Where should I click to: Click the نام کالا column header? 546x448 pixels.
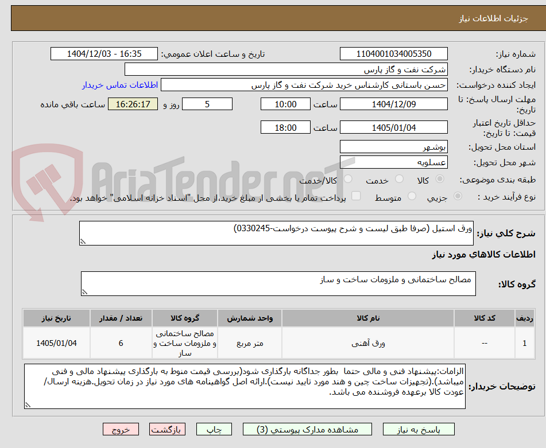(x=368, y=318)
